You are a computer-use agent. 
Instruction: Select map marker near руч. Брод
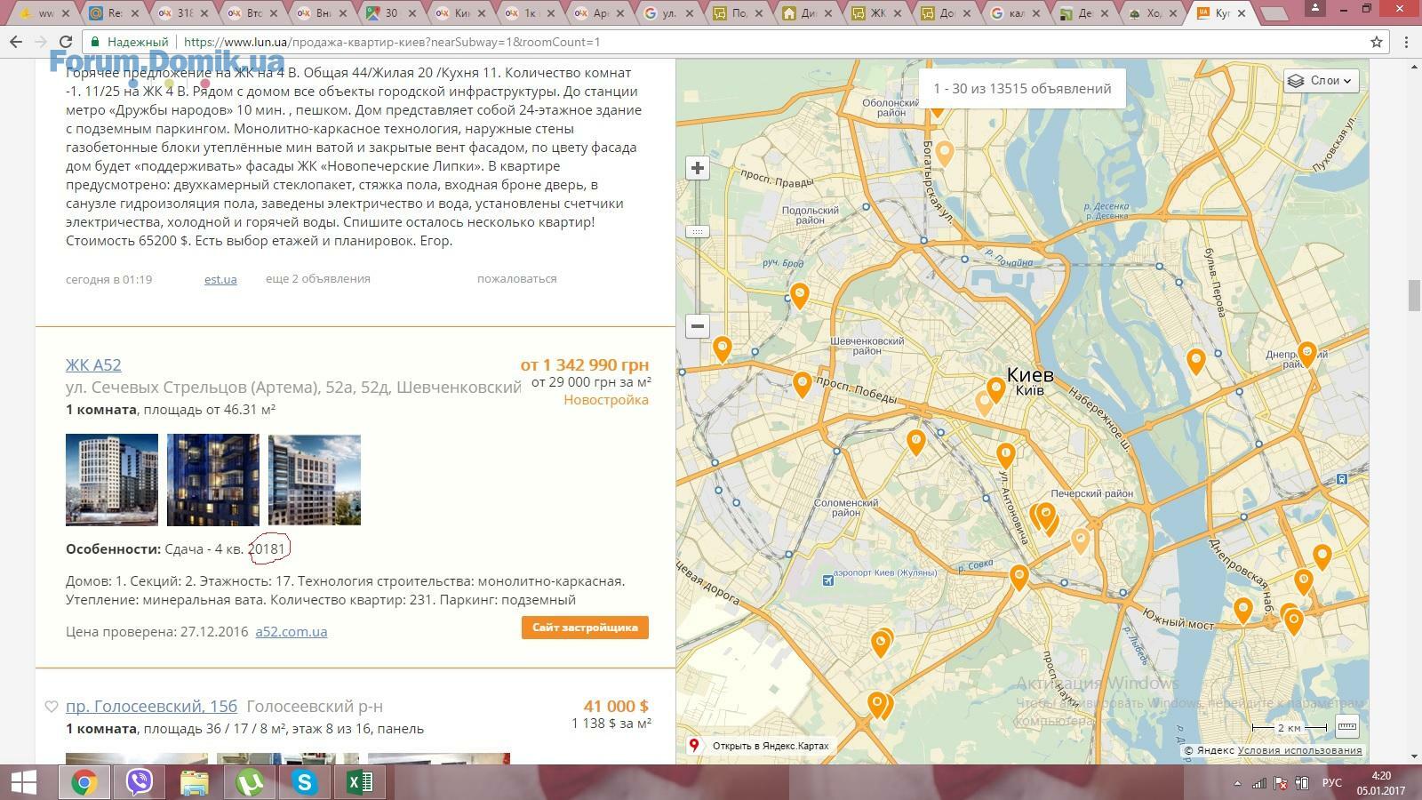[x=799, y=295]
